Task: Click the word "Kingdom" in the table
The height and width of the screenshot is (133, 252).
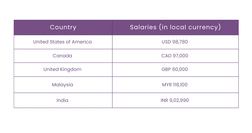Action: click(70, 69)
